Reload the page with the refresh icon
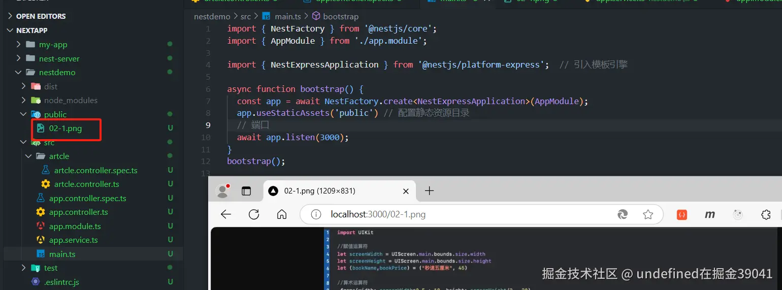The height and width of the screenshot is (290, 782). [254, 214]
